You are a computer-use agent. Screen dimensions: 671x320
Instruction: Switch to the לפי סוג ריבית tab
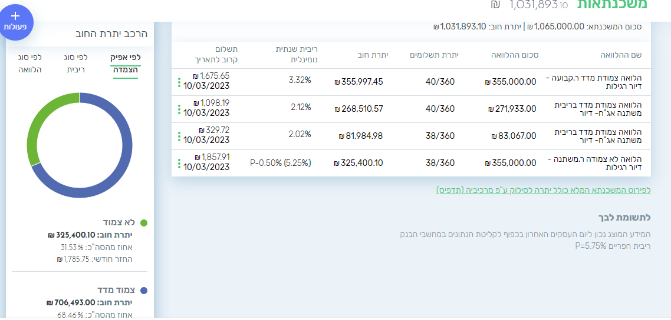tap(76, 63)
